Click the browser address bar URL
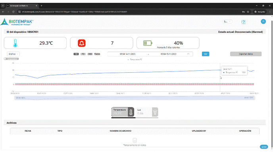The width and height of the screenshot is (273, 153). [x=75, y=12]
